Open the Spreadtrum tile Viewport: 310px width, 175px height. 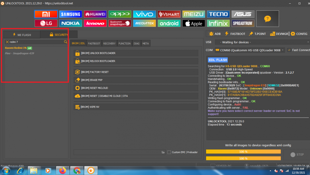243,23
